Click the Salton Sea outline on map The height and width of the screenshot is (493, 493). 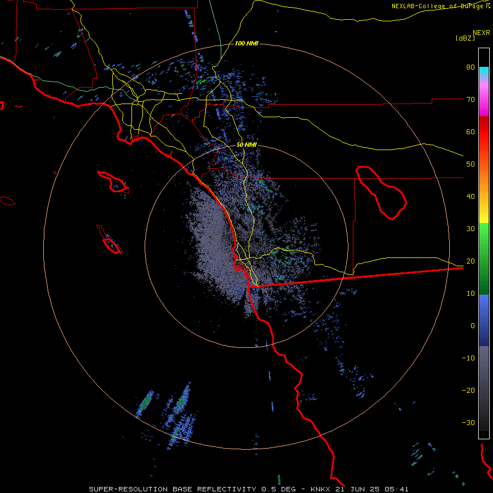coord(381,193)
